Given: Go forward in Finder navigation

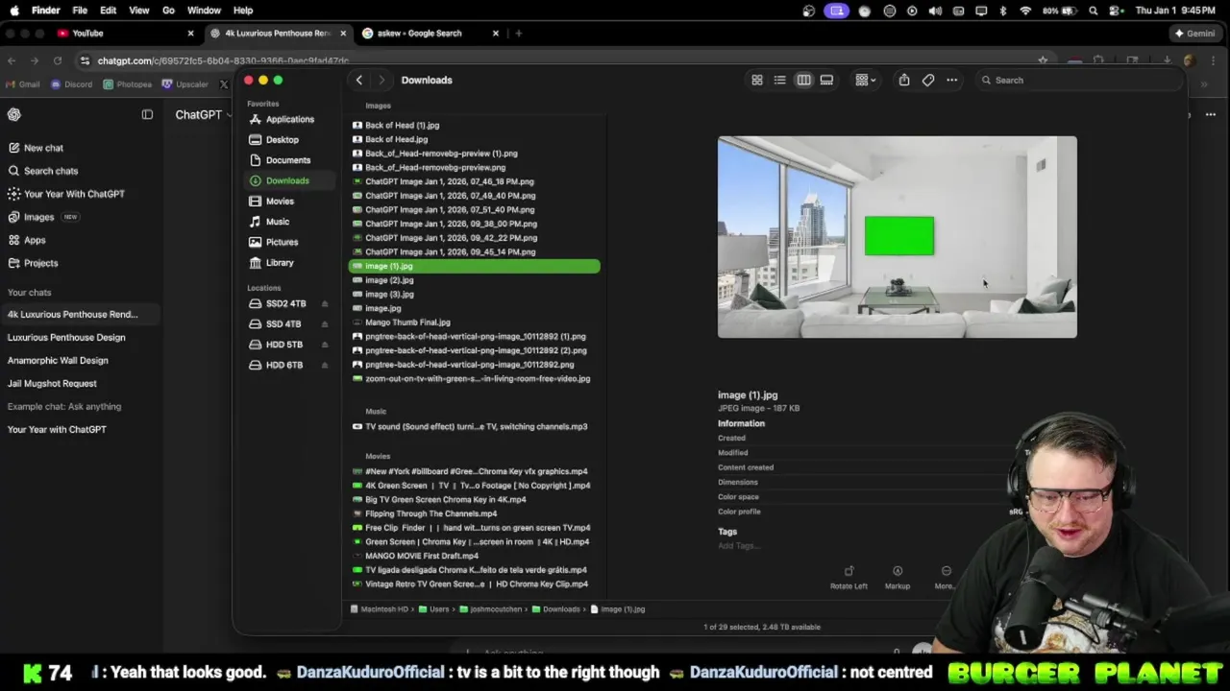Looking at the screenshot, I should click(381, 81).
